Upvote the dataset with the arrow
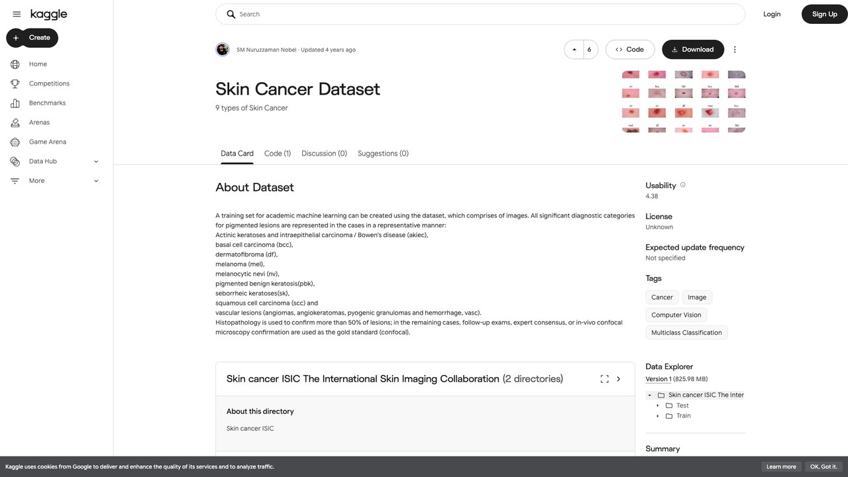This screenshot has height=477, width=848. [574, 50]
